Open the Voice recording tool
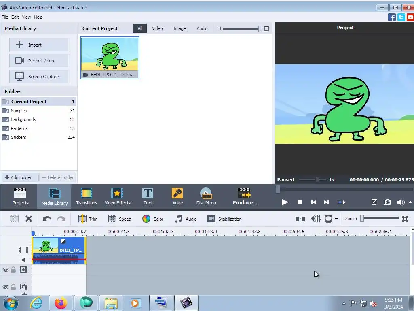 tap(177, 196)
